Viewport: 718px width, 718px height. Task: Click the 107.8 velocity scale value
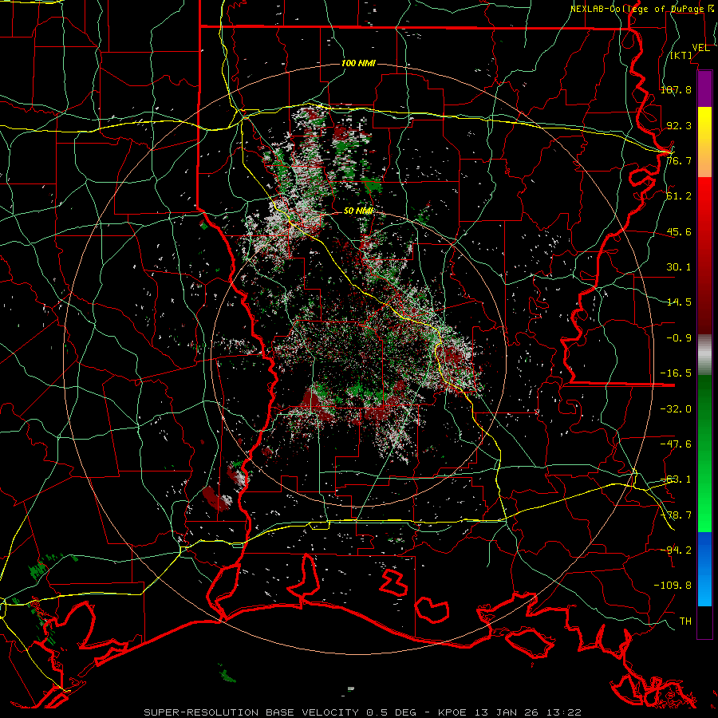pos(676,89)
